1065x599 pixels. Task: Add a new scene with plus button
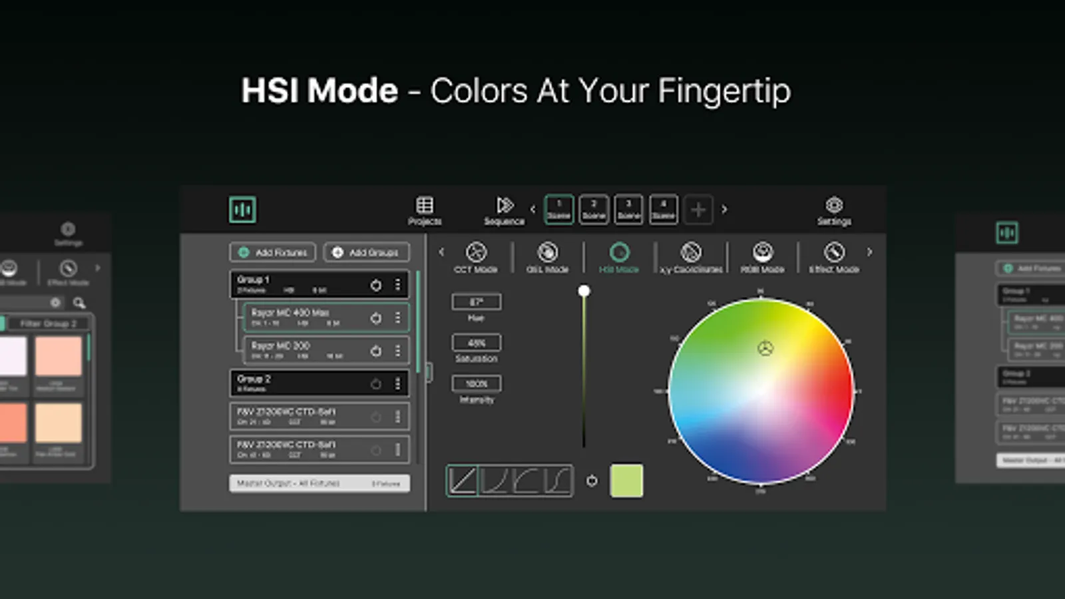698,210
